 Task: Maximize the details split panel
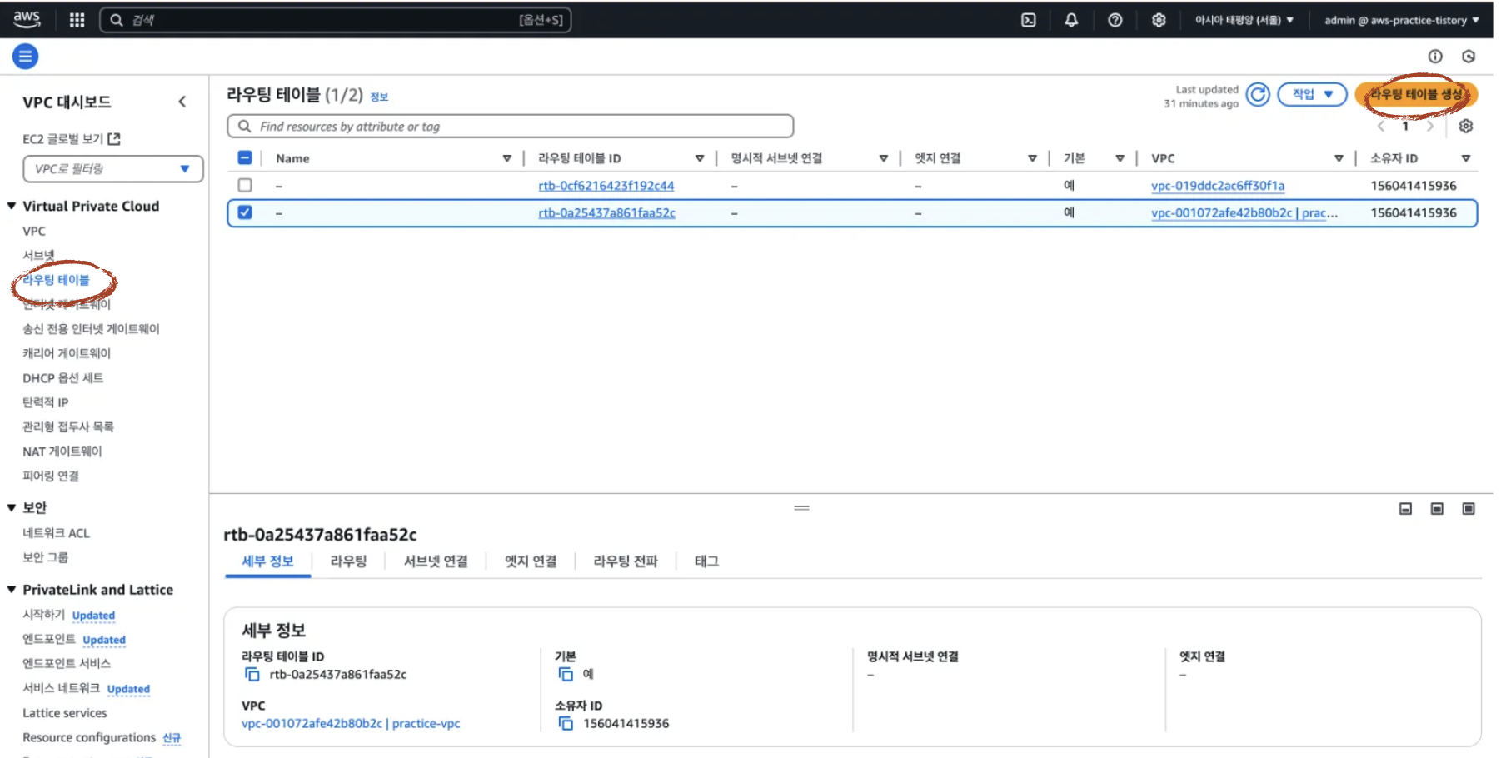[x=1469, y=509]
